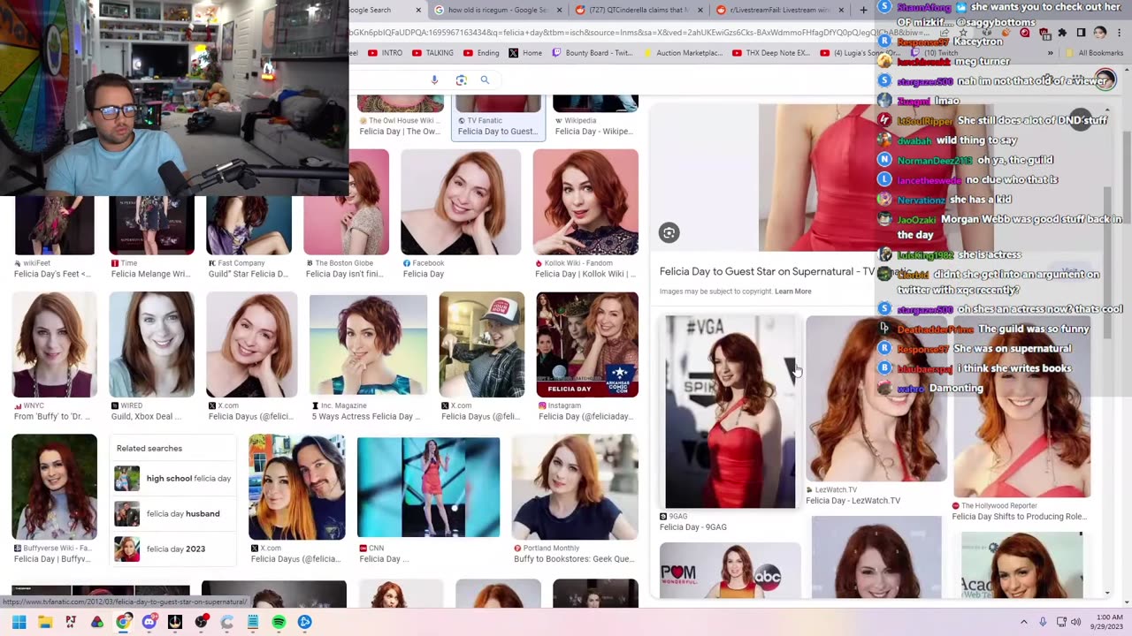Open the Chrome profile avatar
1132x636 pixels.
pos(1099,33)
